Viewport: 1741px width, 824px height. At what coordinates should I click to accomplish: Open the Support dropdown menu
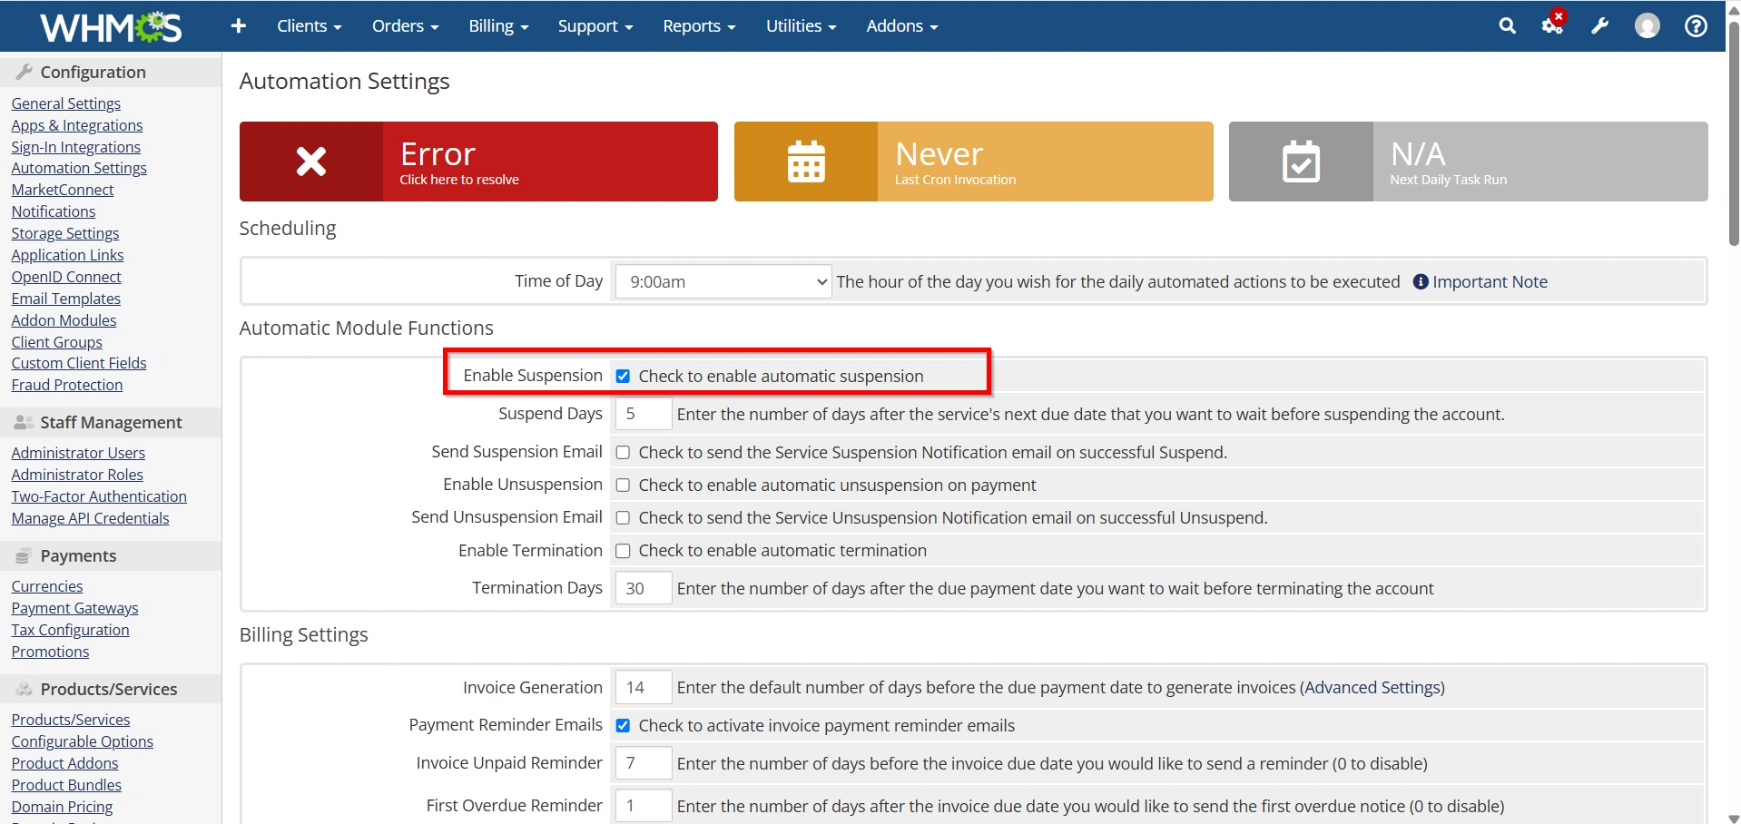point(595,26)
